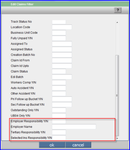The width and height of the screenshot is (130, 150).
Task: Select the Assigned Status field
Action: 62,49
